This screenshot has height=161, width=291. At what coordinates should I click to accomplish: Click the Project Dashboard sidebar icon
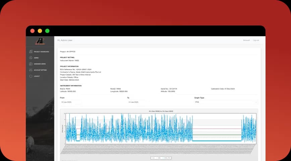[31, 52]
